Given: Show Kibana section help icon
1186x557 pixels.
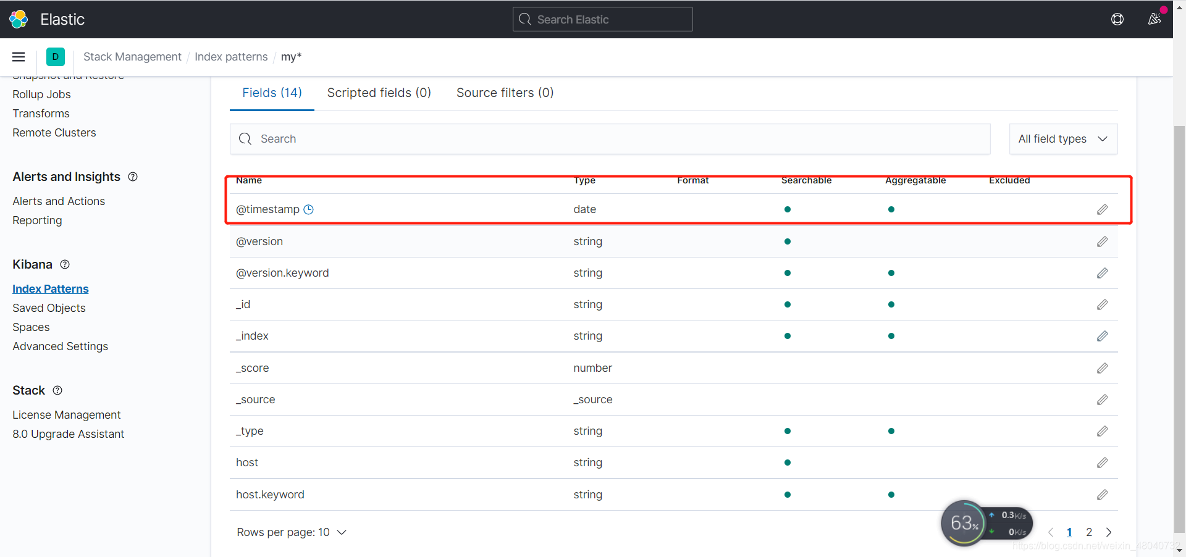Looking at the screenshot, I should tap(65, 264).
